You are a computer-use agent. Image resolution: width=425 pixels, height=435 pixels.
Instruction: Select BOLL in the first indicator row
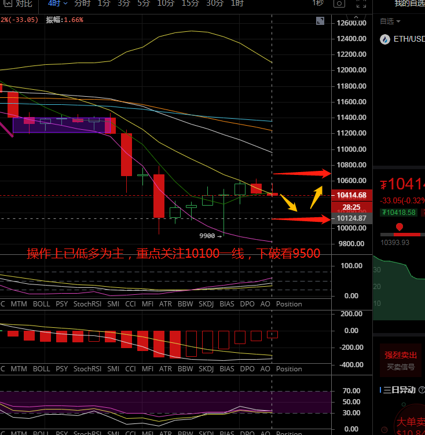click(x=42, y=304)
